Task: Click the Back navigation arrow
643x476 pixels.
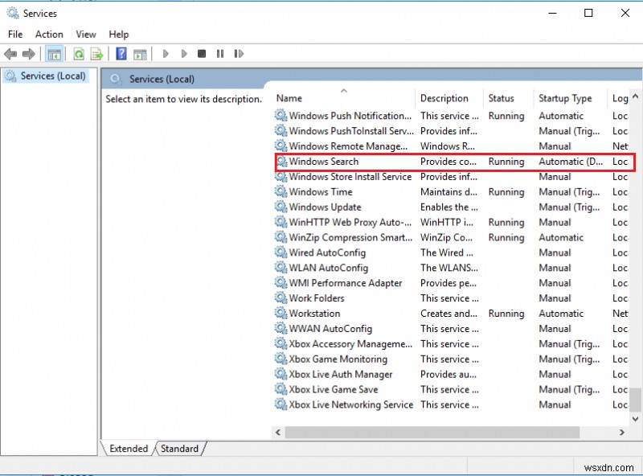Action: 10,54
